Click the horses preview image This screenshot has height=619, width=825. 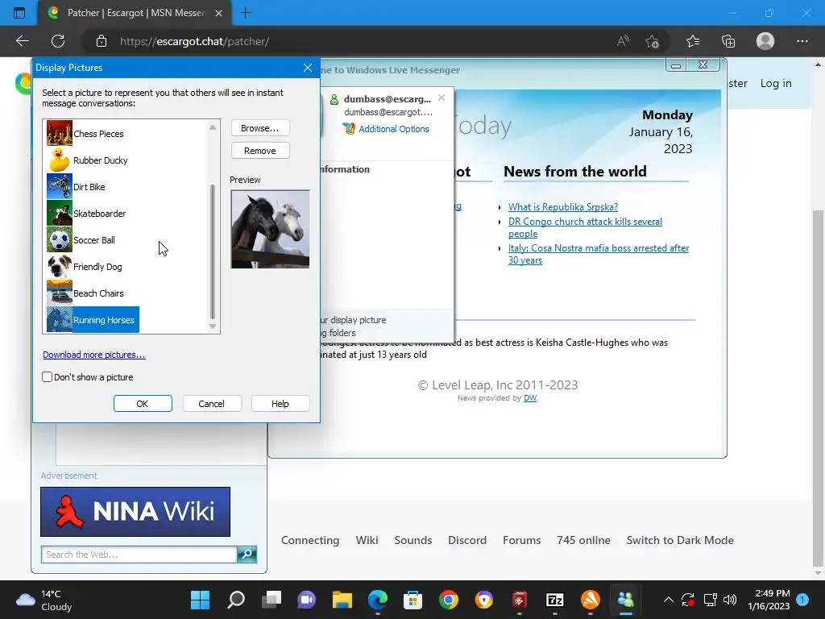click(271, 230)
